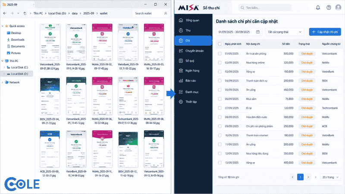
Task: Select file BIDV_2025-09-04_09-21-33.jpg
Action: (50, 101)
